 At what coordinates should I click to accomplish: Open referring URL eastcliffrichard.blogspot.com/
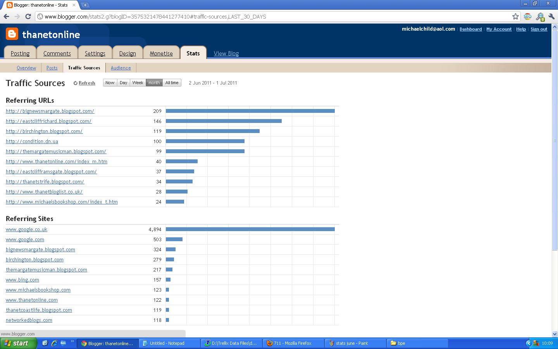(48, 121)
